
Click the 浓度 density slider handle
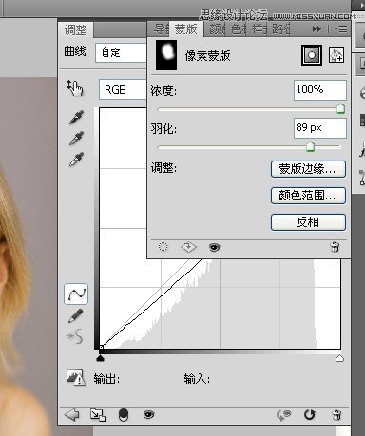[x=340, y=108]
